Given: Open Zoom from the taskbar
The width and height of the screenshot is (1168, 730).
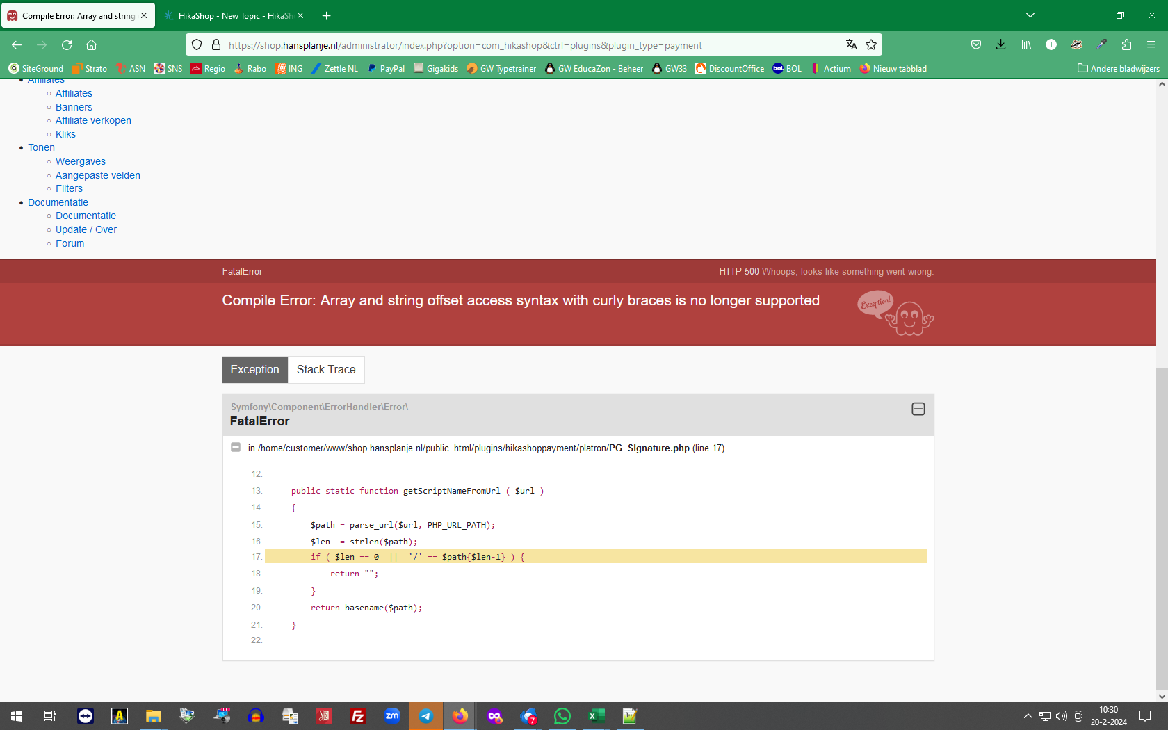Looking at the screenshot, I should pyautogui.click(x=392, y=716).
